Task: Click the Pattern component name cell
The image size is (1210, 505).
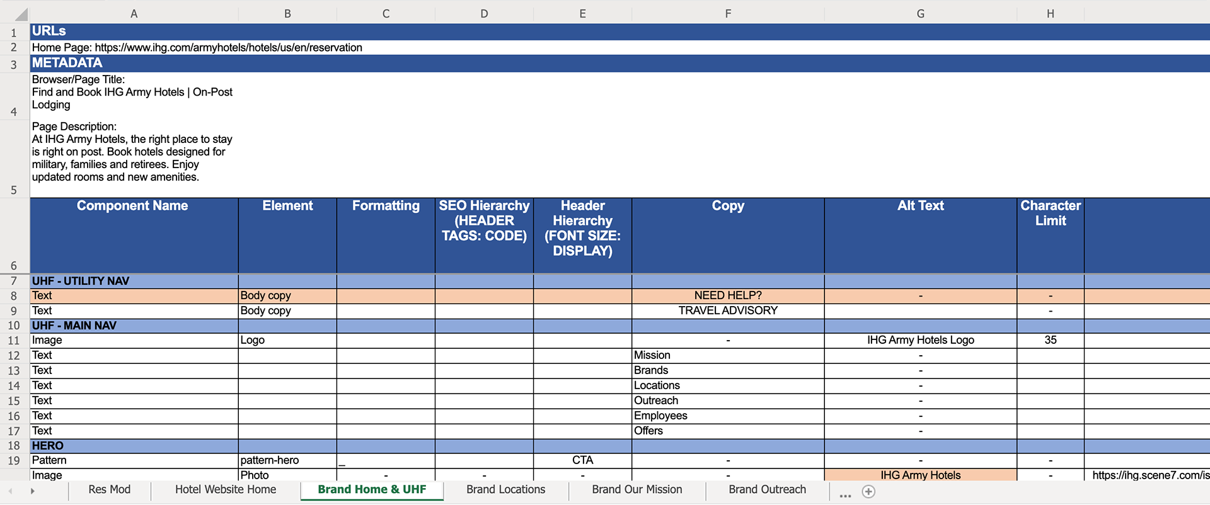Action: [x=134, y=460]
